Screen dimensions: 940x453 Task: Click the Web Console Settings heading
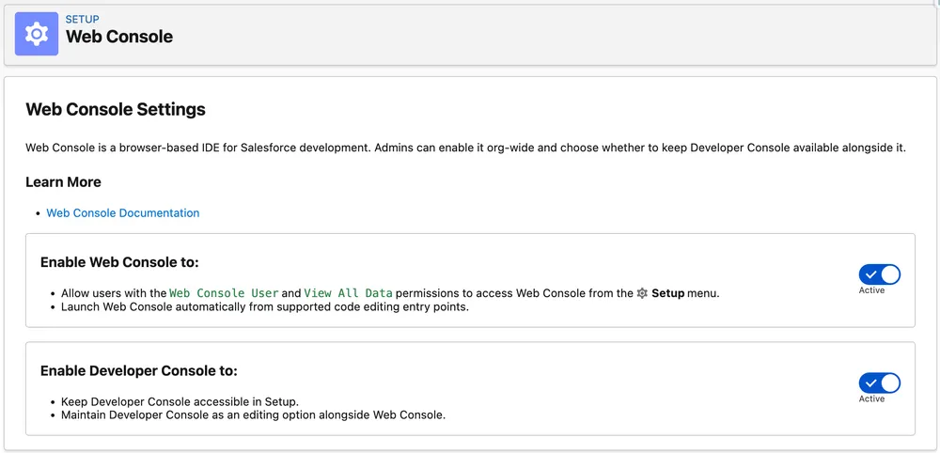[116, 109]
